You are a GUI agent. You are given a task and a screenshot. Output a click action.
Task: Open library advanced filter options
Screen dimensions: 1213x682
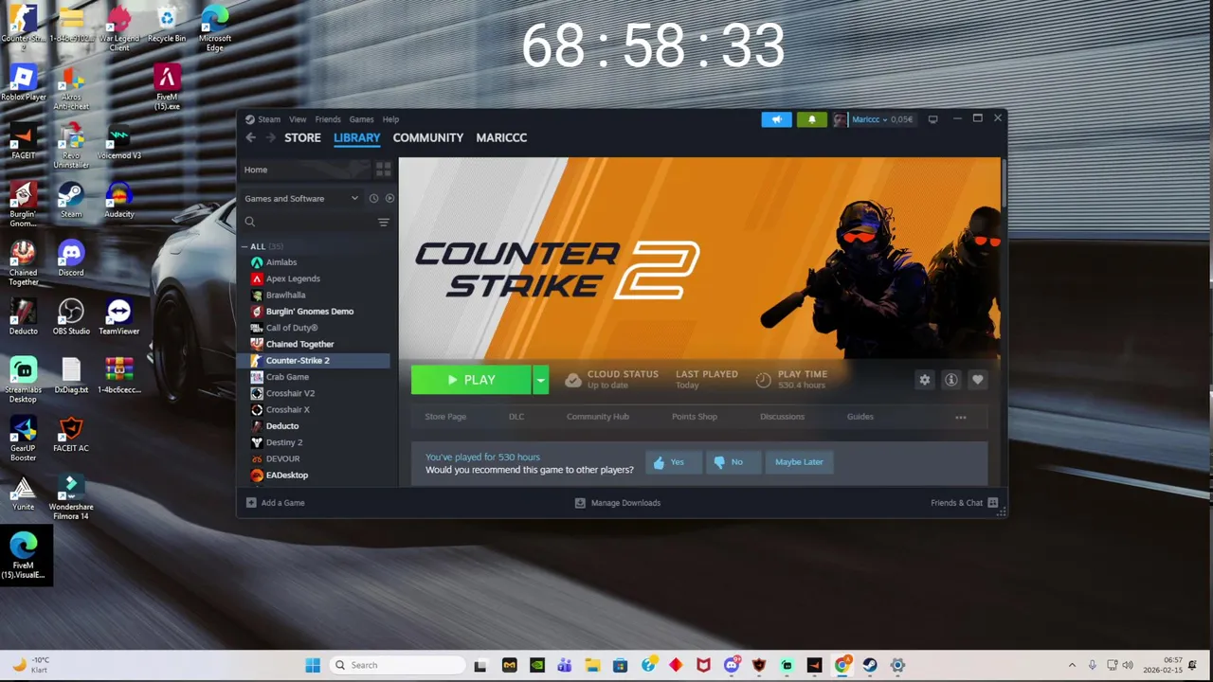tap(383, 222)
